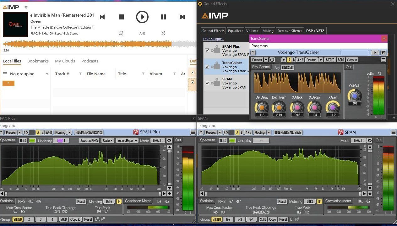The width and height of the screenshot is (397, 226).
Task: Click the green spectrum color swatch in SPAN Plus
Action: point(32,141)
